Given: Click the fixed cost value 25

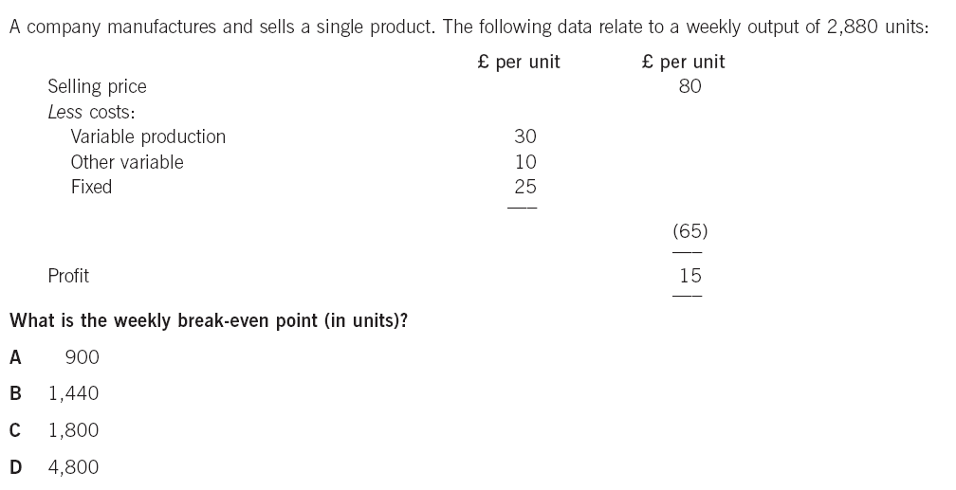Looking at the screenshot, I should pos(525,187).
